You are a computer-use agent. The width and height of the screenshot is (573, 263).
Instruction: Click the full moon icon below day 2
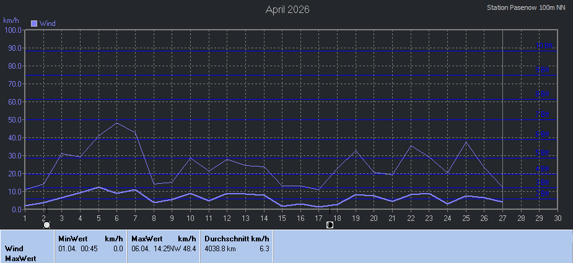coord(46,225)
